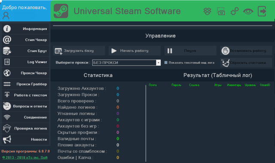
Task: Click the thinking face icon for Вопросы и ответы
Action: click(7, 106)
